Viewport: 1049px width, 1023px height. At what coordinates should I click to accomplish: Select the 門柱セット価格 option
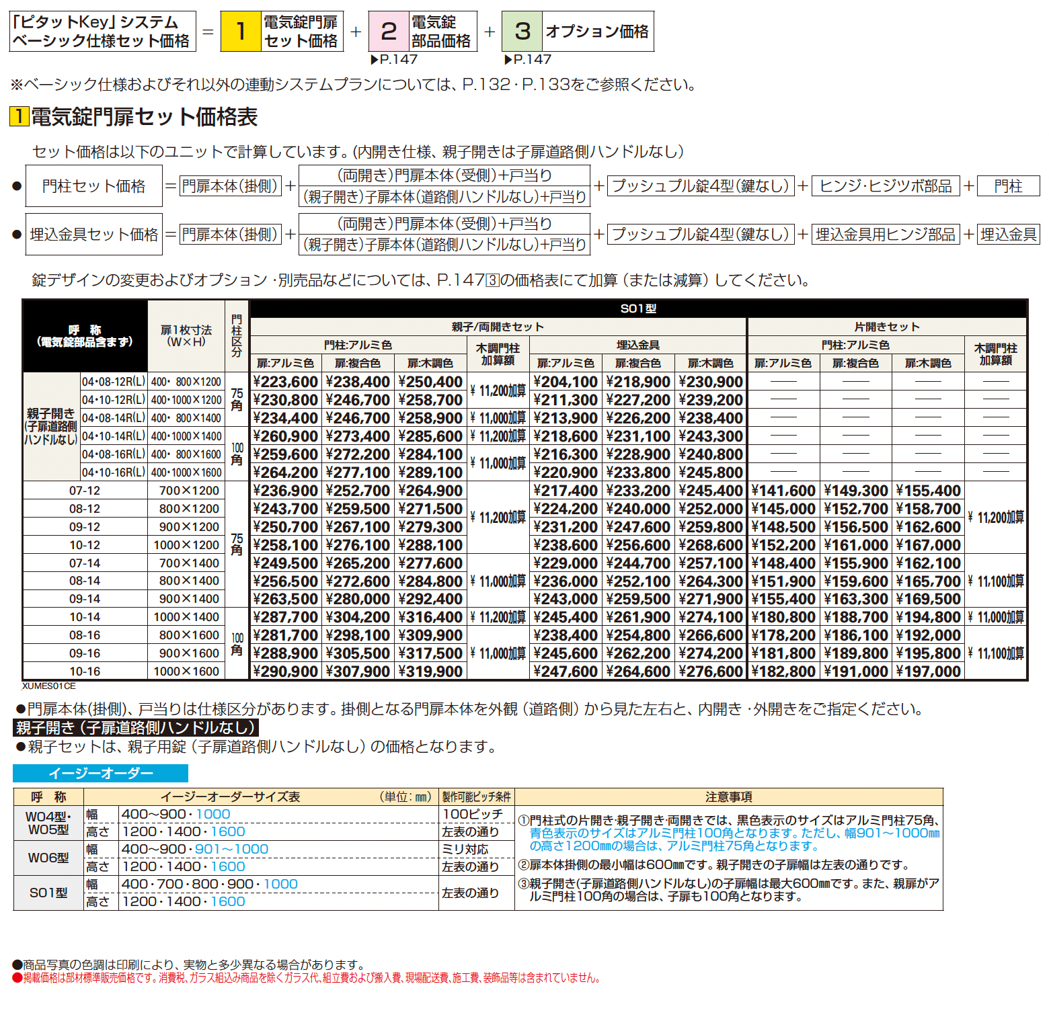pos(93,187)
